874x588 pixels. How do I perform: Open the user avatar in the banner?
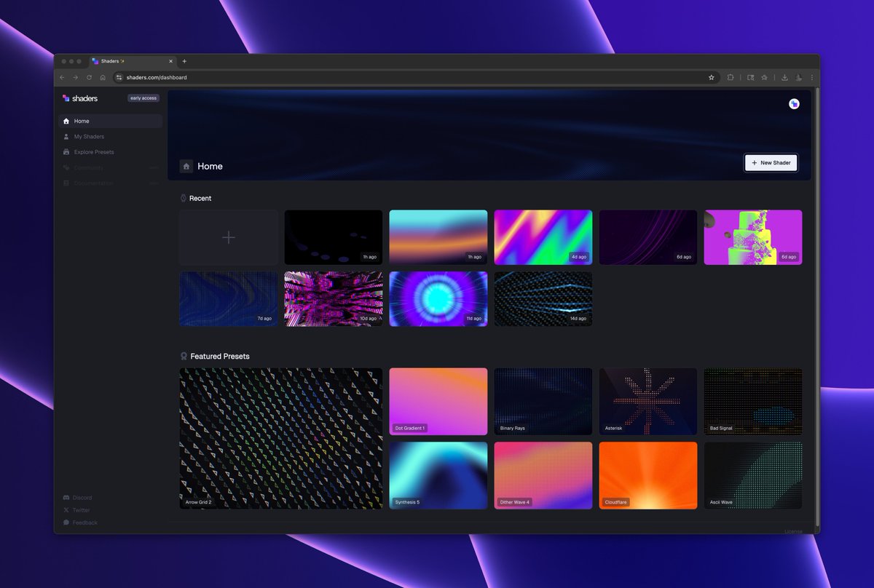(794, 104)
